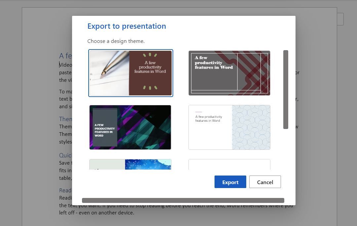Click the search box in the top-right corner
This screenshot has width=357, height=226.
(x=337, y=19)
